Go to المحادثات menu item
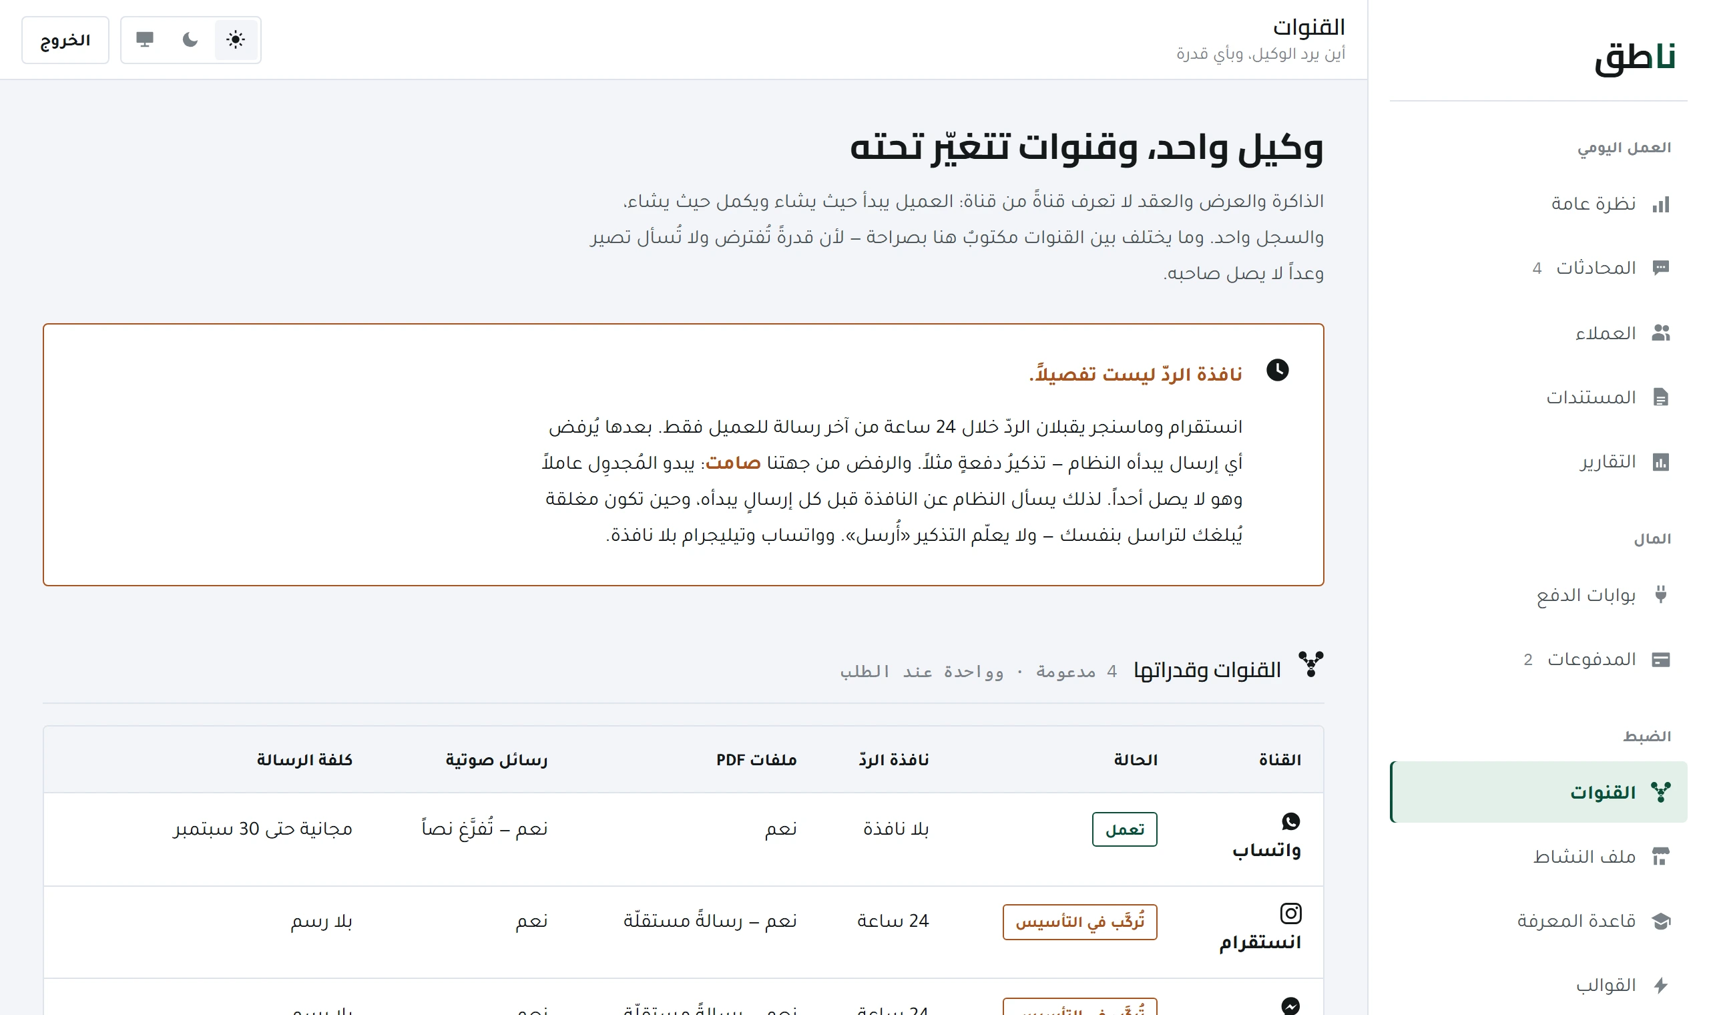Viewport: 1709px width, 1015px height. tap(1539, 267)
